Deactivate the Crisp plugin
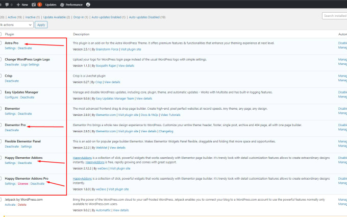This screenshot has width=347, height=217. tap(12, 81)
